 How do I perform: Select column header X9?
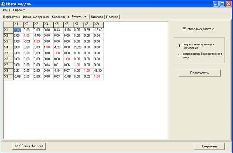(99, 25)
